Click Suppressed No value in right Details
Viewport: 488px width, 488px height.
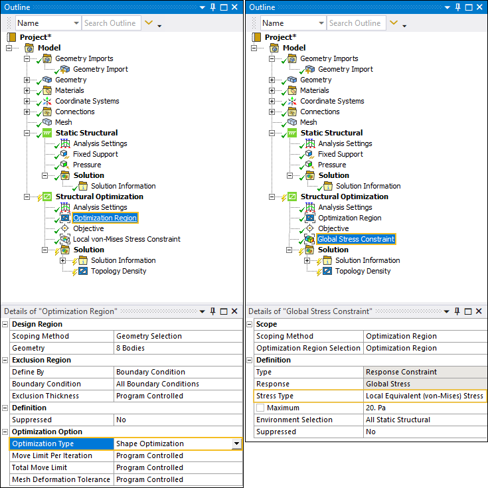click(x=425, y=432)
